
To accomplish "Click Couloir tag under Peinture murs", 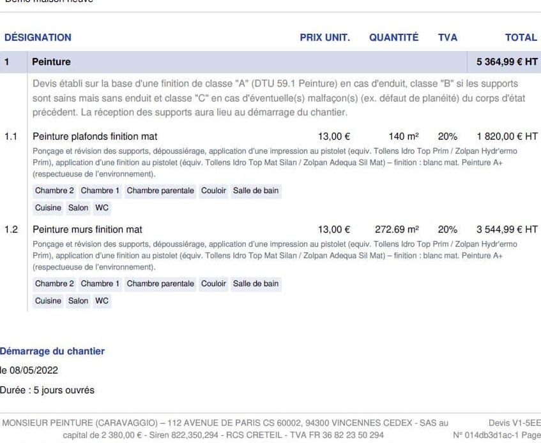I will point(213,284).
